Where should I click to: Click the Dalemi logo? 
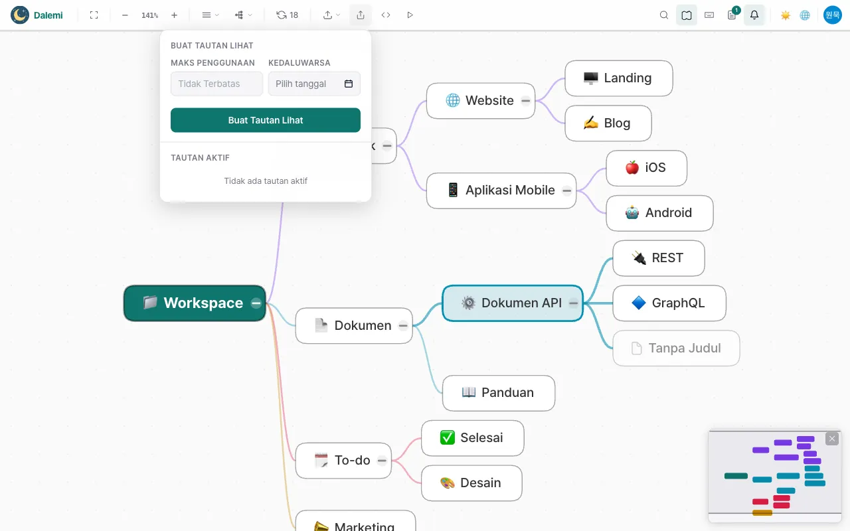coord(37,15)
